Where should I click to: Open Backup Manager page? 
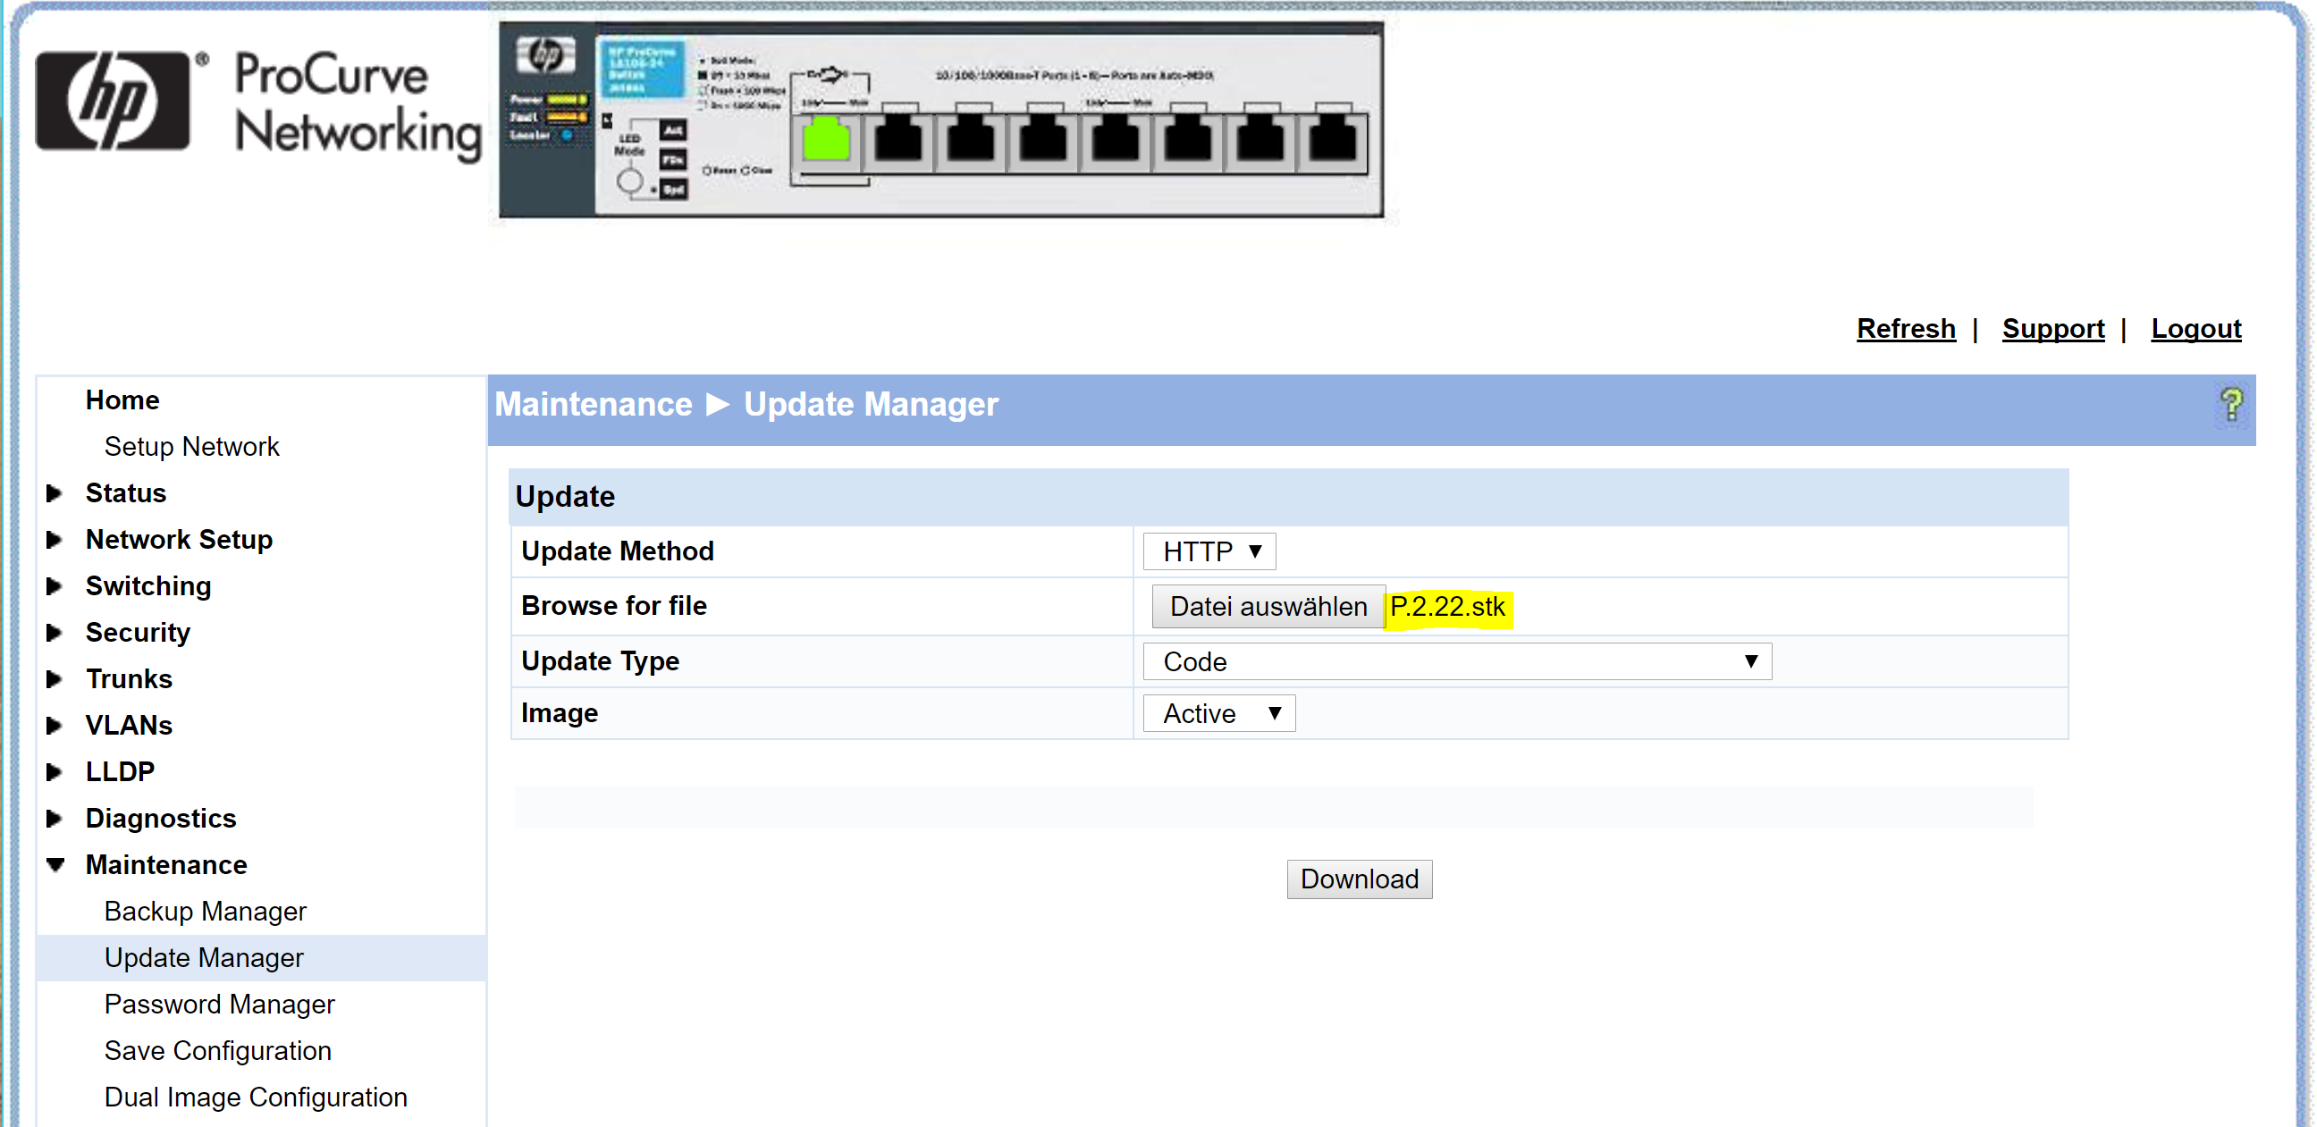pos(205,912)
